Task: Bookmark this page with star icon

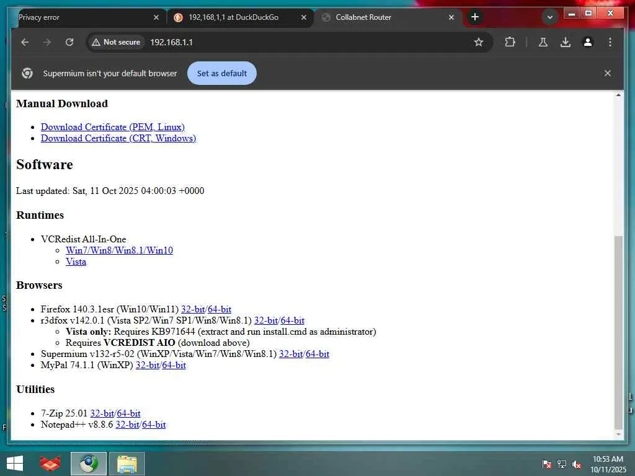Action: [x=479, y=42]
